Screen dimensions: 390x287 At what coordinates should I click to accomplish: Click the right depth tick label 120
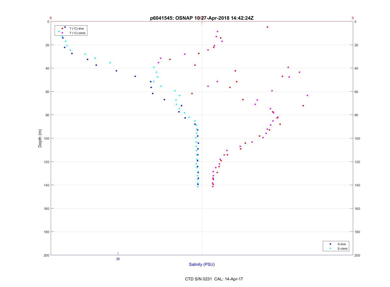pyautogui.click(x=357, y=162)
